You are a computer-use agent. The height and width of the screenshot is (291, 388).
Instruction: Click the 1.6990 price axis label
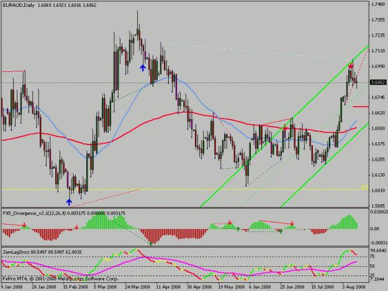[378, 66]
